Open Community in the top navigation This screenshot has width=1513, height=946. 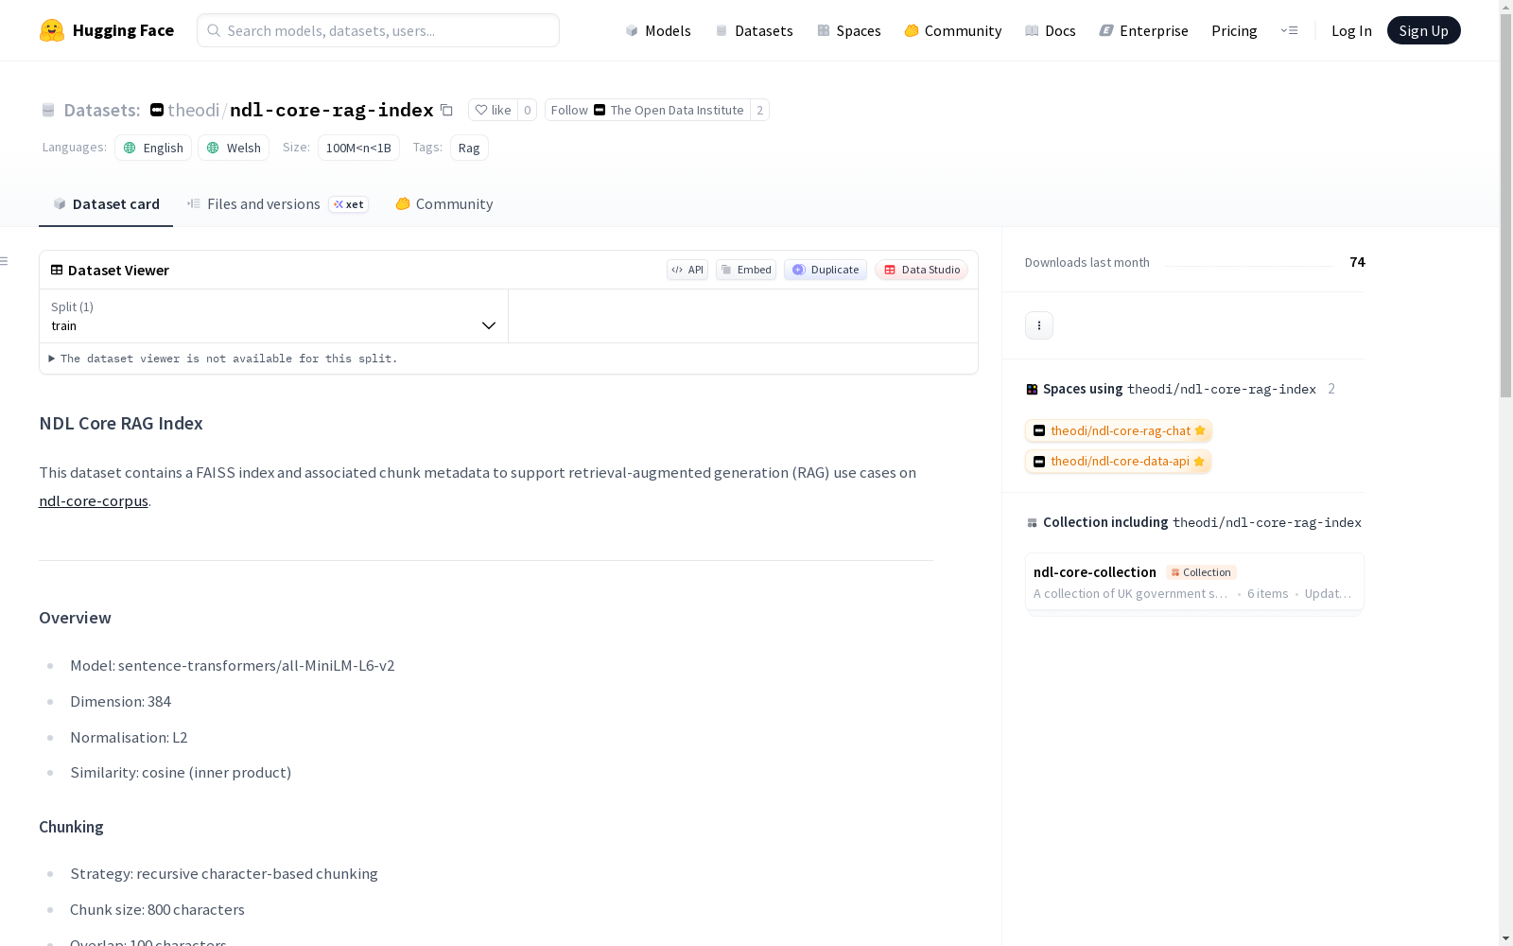[952, 30]
